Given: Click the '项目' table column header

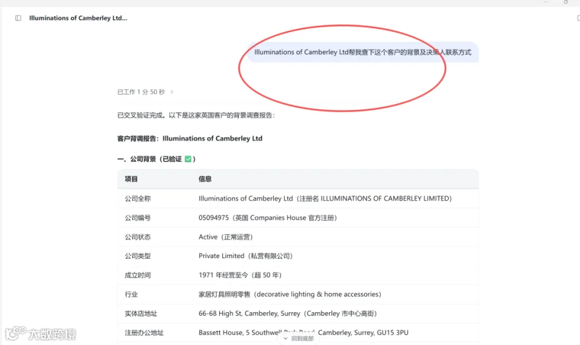Looking at the screenshot, I should coord(131,179).
